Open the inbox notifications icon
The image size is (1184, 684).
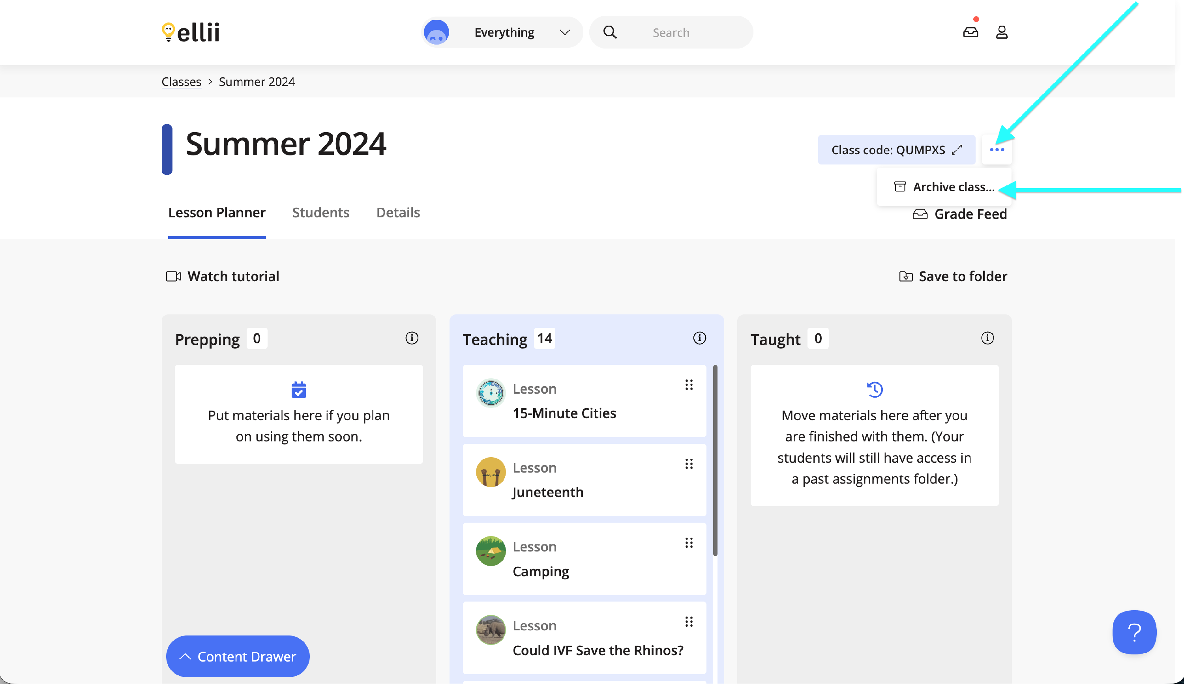(x=970, y=32)
